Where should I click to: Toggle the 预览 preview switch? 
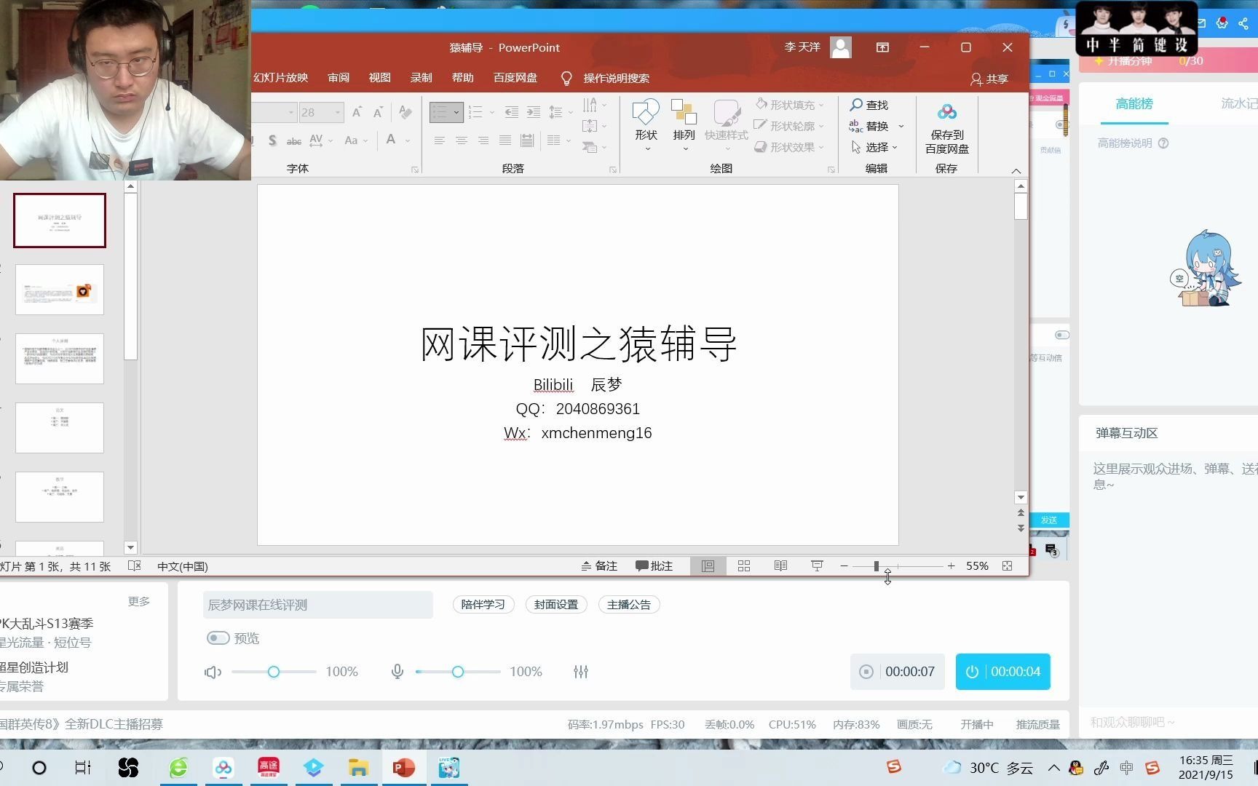217,638
